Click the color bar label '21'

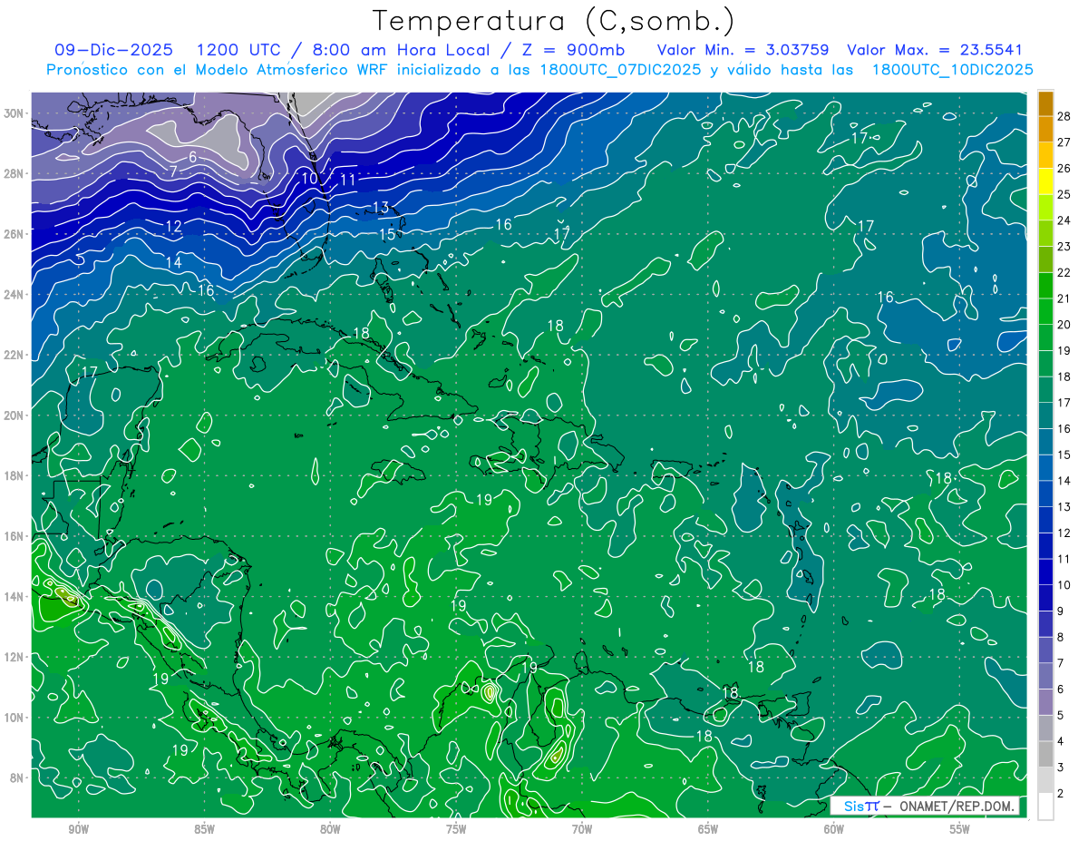[x=1064, y=298]
